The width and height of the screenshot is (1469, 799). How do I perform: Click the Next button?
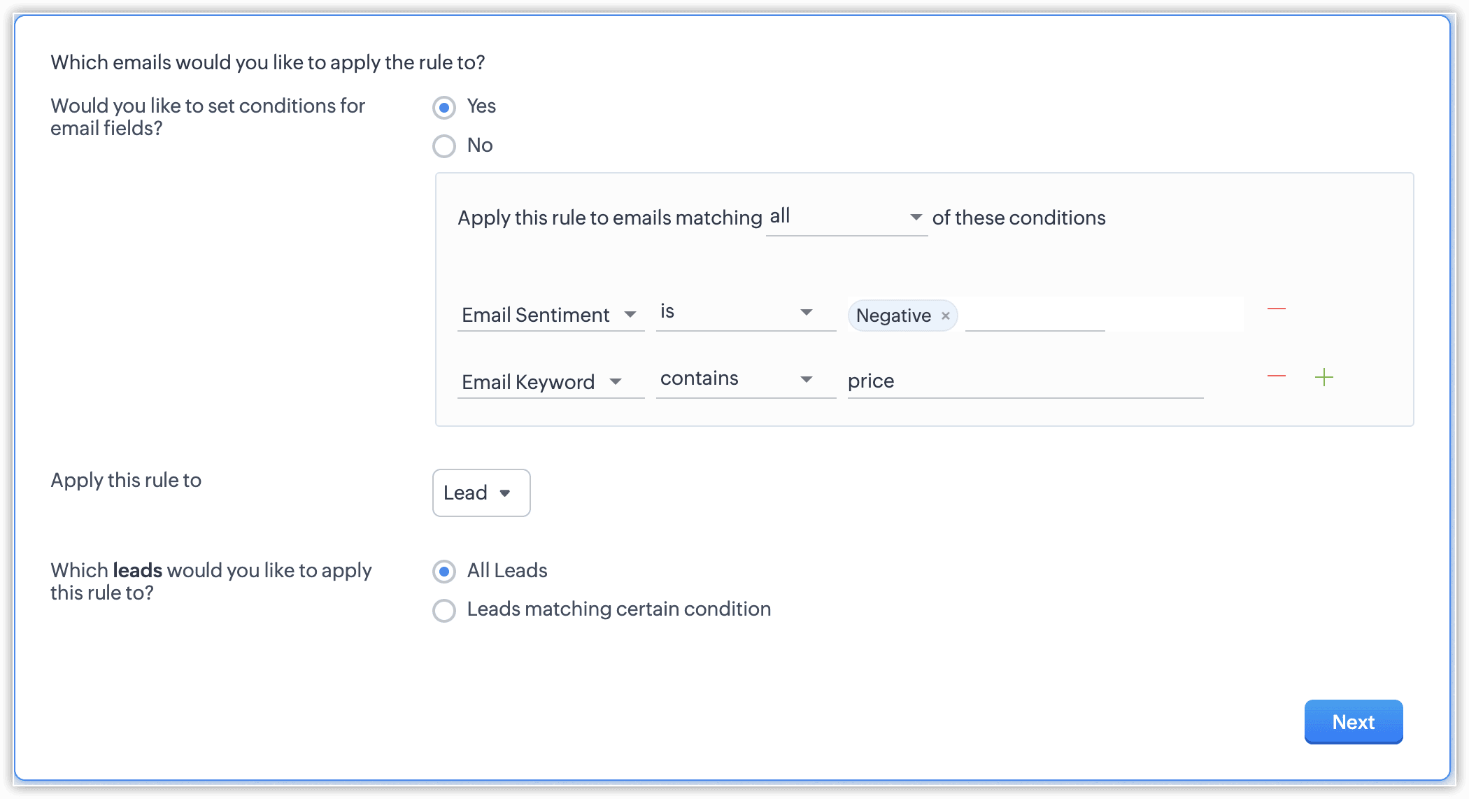pos(1353,722)
